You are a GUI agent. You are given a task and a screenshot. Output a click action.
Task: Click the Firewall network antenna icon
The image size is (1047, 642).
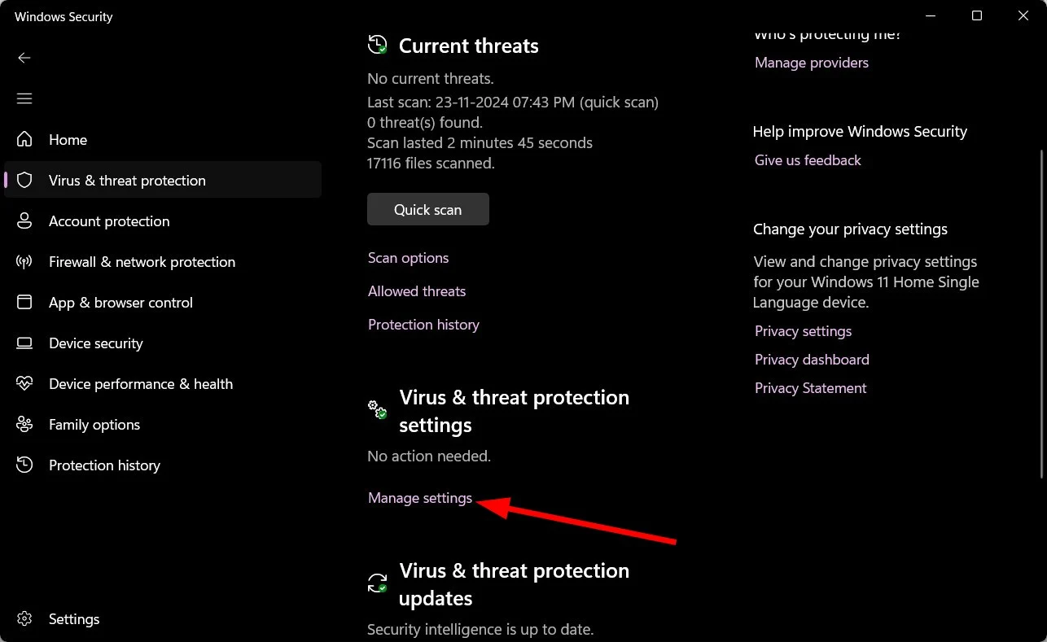tap(24, 261)
